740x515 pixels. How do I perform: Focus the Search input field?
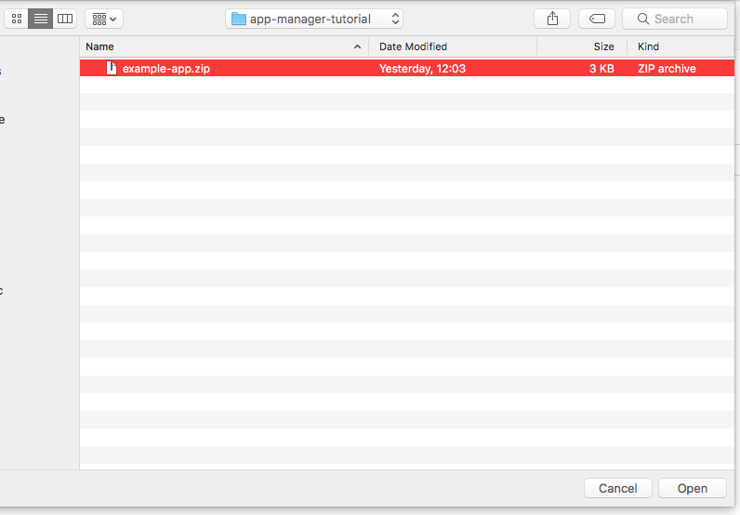(685, 19)
